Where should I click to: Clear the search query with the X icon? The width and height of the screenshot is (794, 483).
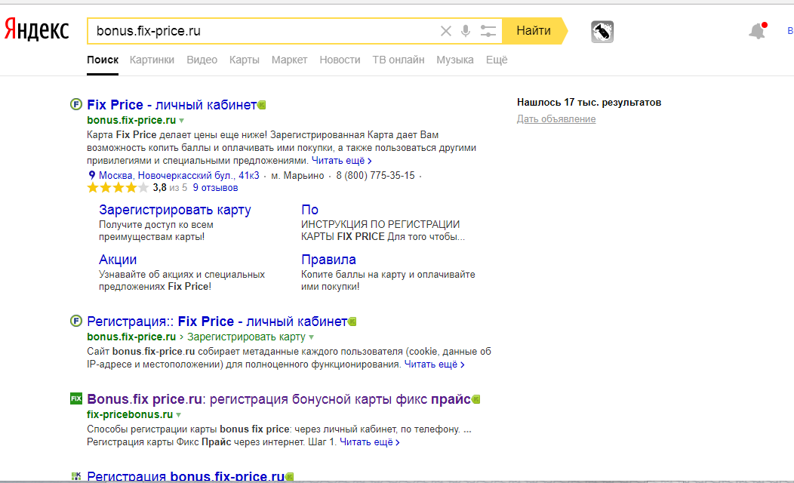[445, 31]
